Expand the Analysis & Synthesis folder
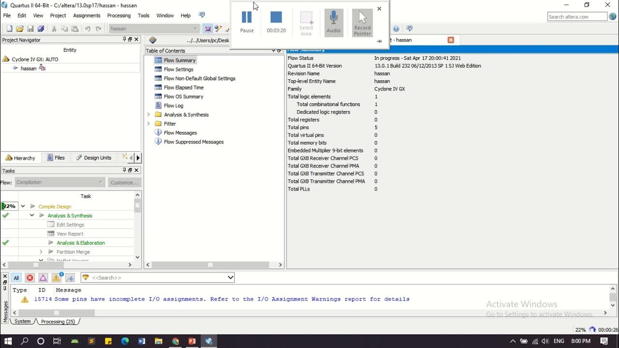The width and height of the screenshot is (619, 348). coord(148,115)
